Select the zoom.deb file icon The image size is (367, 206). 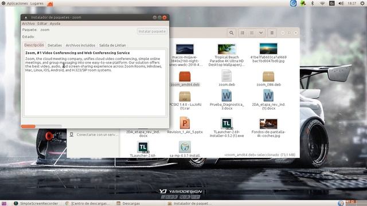(x=227, y=76)
